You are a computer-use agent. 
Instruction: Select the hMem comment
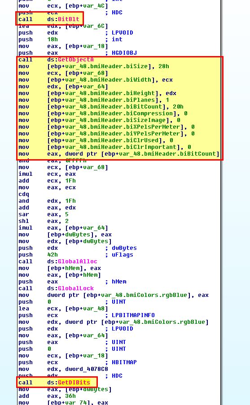[x=119, y=282]
